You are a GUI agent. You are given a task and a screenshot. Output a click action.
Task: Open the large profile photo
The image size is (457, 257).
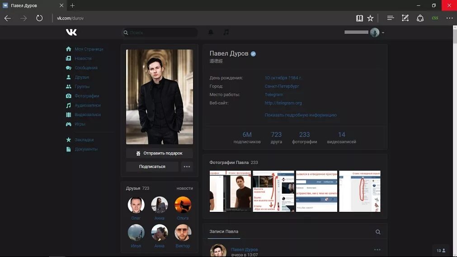160,97
